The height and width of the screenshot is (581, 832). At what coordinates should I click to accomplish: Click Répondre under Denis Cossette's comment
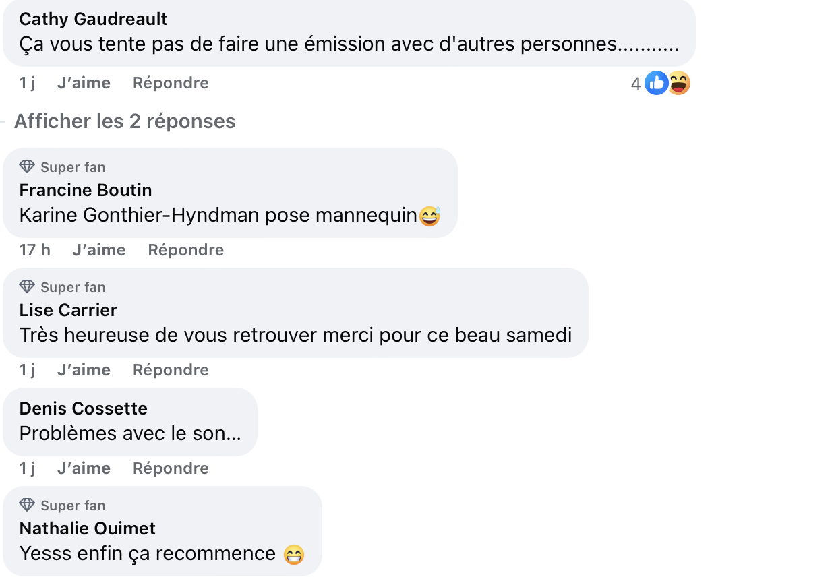click(x=170, y=468)
